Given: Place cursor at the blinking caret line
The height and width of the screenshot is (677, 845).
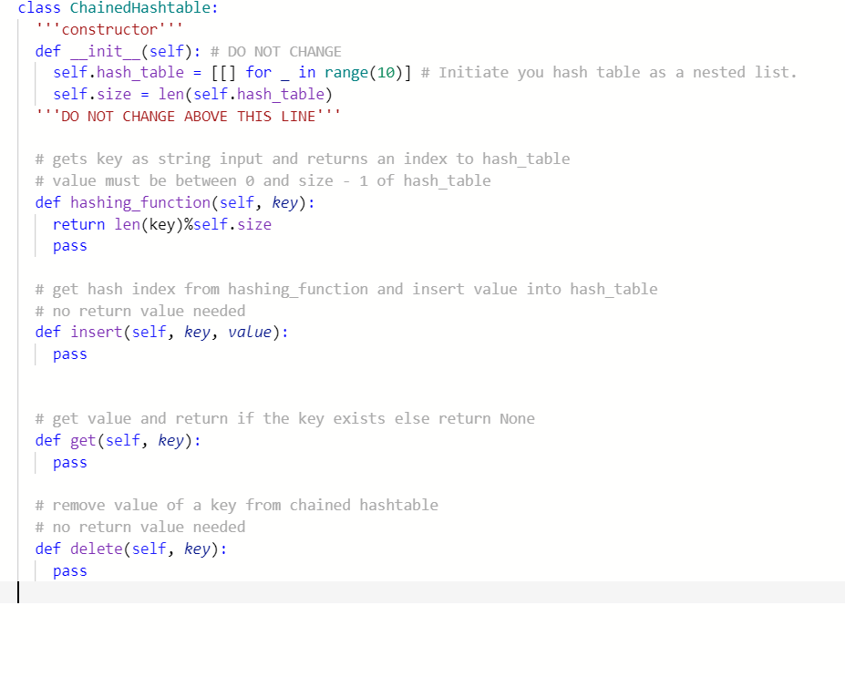Looking at the screenshot, I should pyautogui.click(x=20, y=592).
